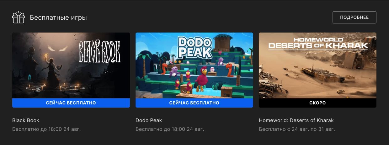Click the glowing eyes in Black Book art
Screen dimensions: 389x145
click(57, 48)
